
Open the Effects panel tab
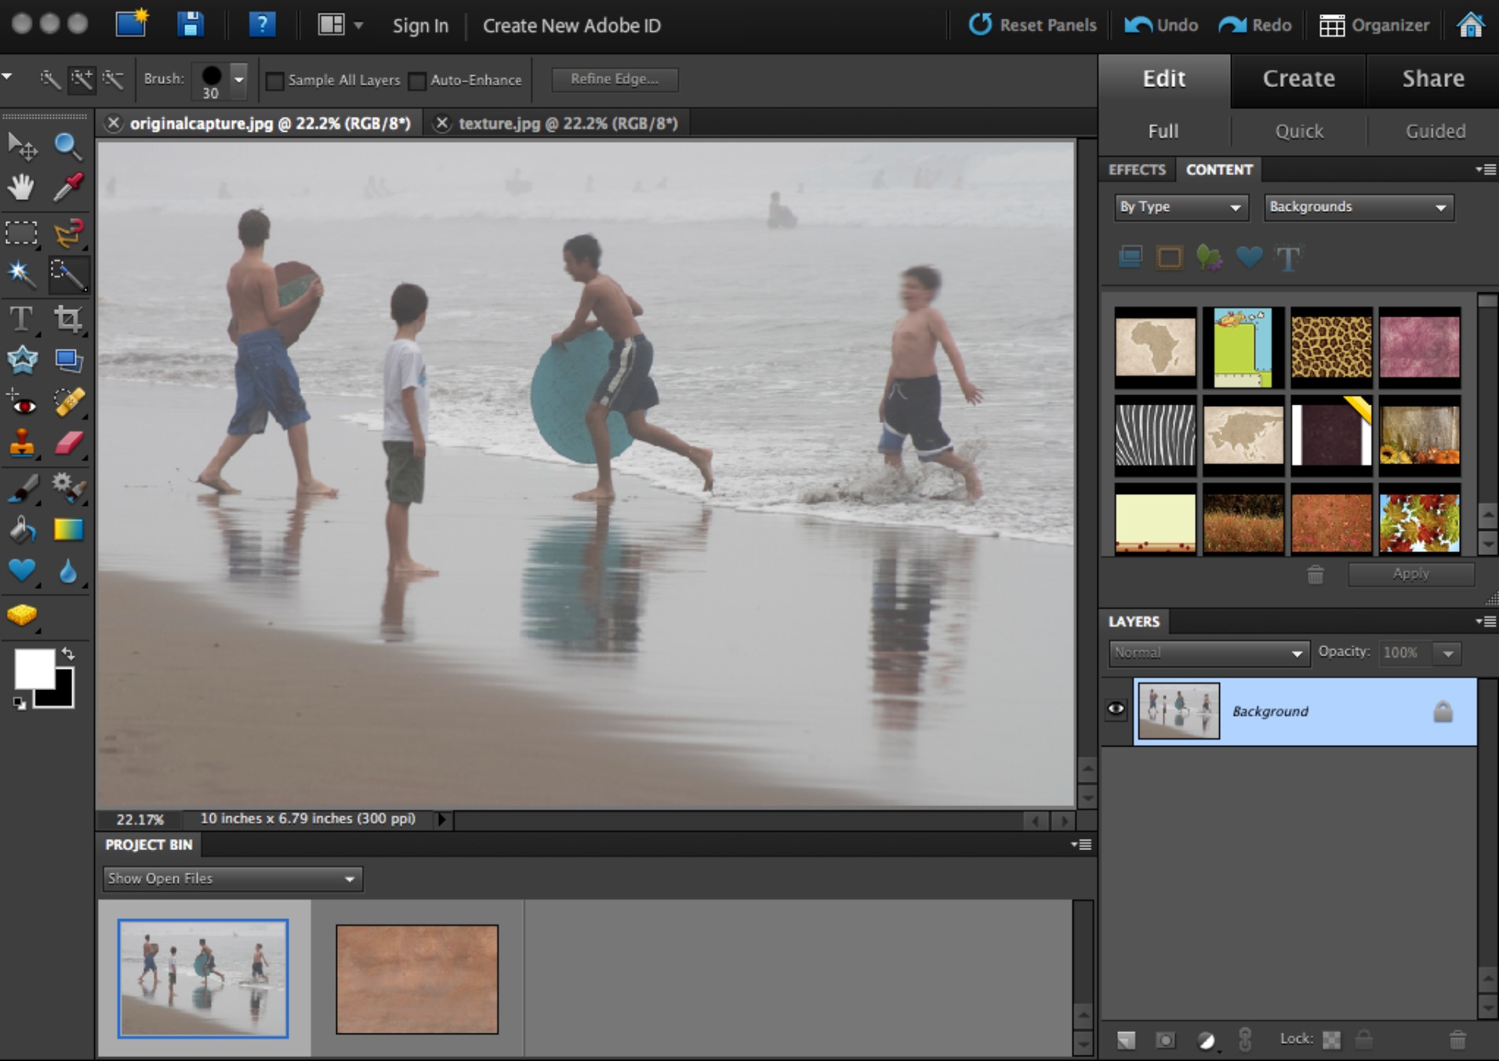1137,169
